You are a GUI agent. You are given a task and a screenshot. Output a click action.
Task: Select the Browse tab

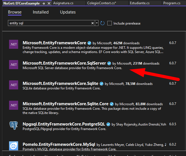[15, 12]
